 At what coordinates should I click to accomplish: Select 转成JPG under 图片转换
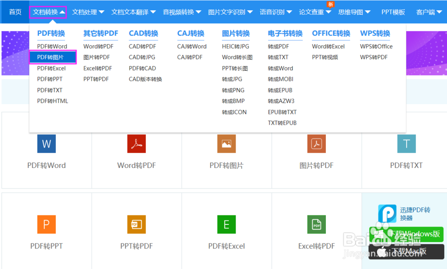(232, 79)
